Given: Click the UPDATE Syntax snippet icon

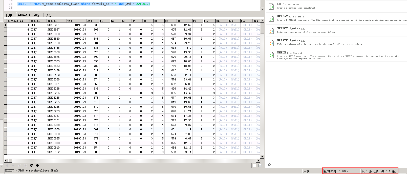Looking at the screenshot, I should 271,43.
